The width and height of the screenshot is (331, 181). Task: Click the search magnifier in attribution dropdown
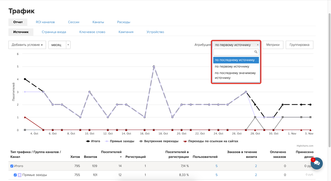click(256, 52)
